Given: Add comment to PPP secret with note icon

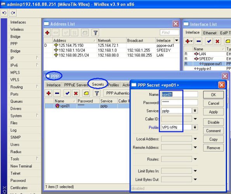Looking at the screenshot, I should (86, 93).
